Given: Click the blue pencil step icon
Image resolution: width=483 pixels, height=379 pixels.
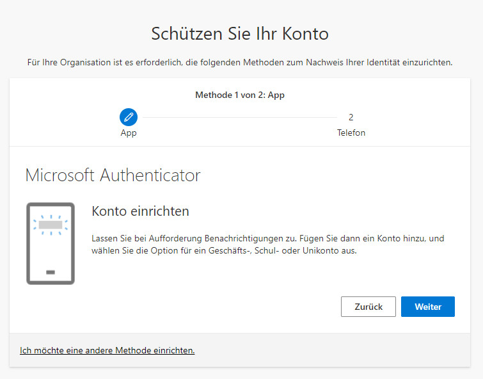Looking at the screenshot, I should pos(129,117).
